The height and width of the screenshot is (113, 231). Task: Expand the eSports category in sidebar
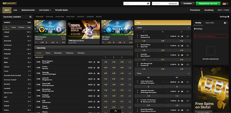click(17, 67)
